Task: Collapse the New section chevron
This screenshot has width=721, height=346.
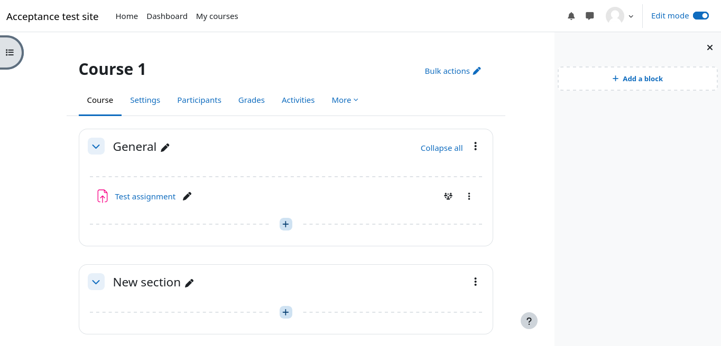Action: 96,282
